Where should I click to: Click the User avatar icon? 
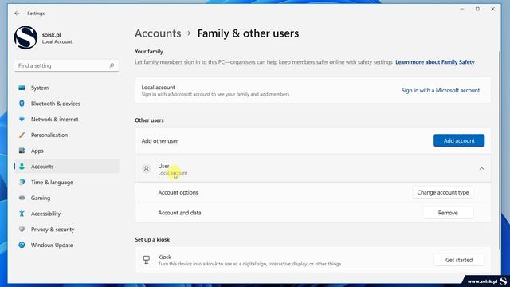click(x=147, y=169)
